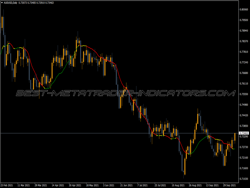Click the 0.72730 price scale label

pyautogui.click(x=244, y=147)
